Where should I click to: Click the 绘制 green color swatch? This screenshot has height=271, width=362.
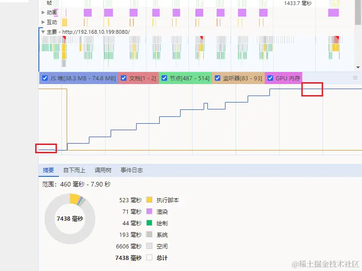pos(149,223)
